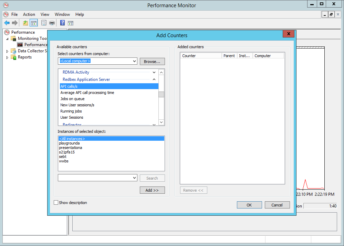Viewport: 344px width, 246px height.
Task: Click the Forward arrow toolbar icon
Action: tap(15, 23)
